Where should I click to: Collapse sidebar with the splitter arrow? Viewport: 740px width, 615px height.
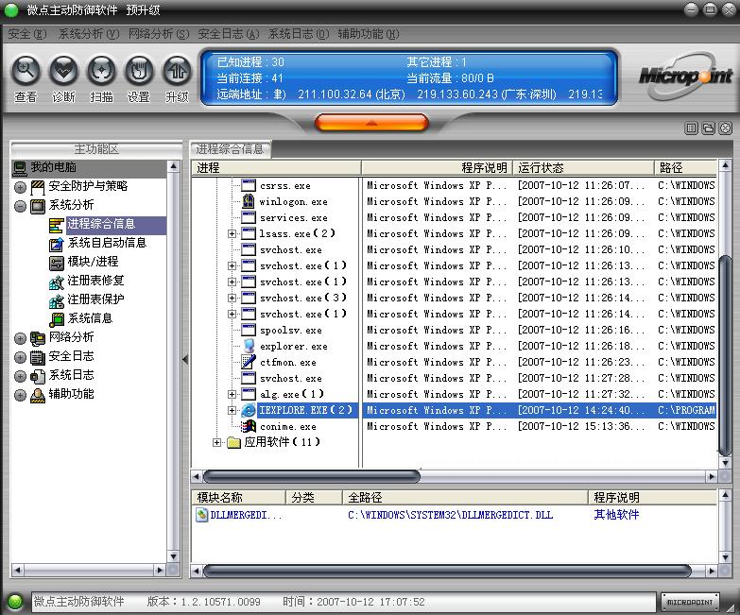(185, 359)
